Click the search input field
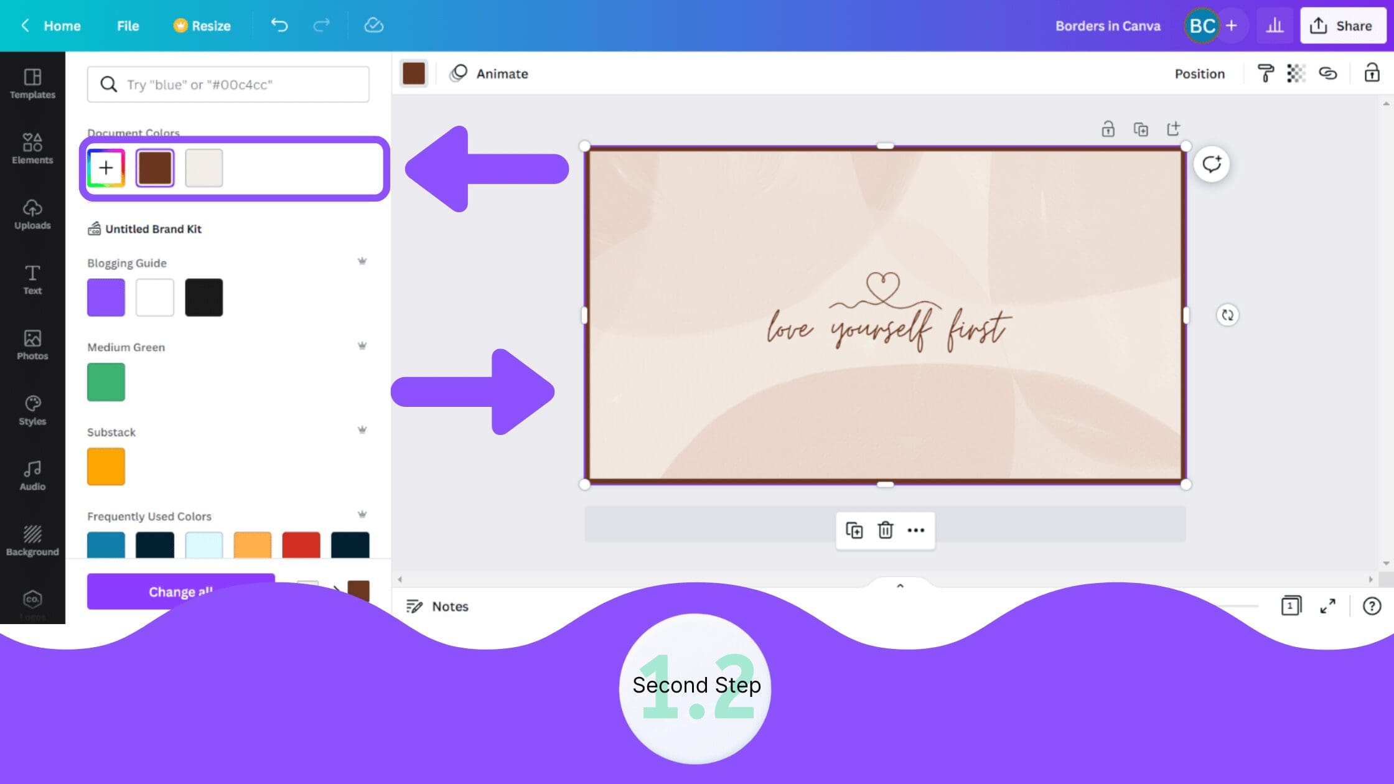1394x784 pixels. click(228, 84)
